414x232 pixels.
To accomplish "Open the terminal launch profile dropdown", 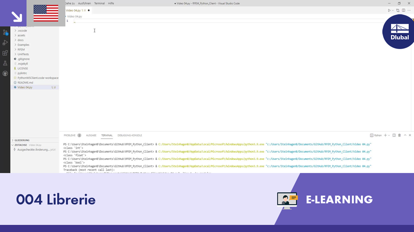I will pos(389,135).
